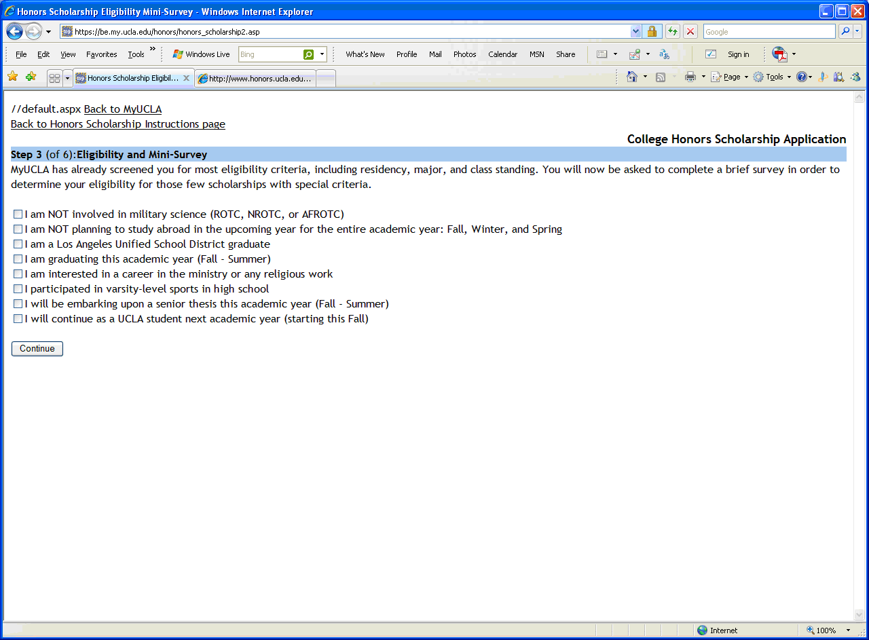The image size is (869, 640).
Task: Check the varsity-level sports in high school box
Action: (18, 289)
